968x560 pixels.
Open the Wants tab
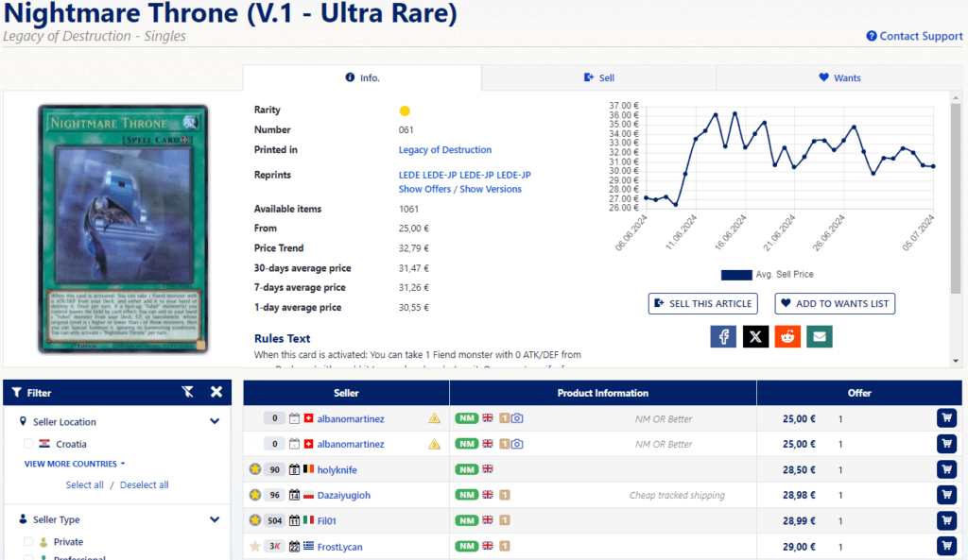click(839, 77)
